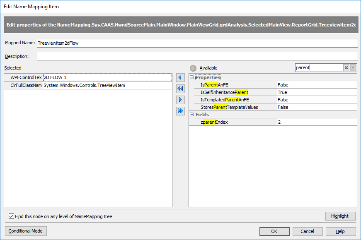Click the single left arrow move button
The width and height of the screenshot is (361, 240).
point(180,77)
